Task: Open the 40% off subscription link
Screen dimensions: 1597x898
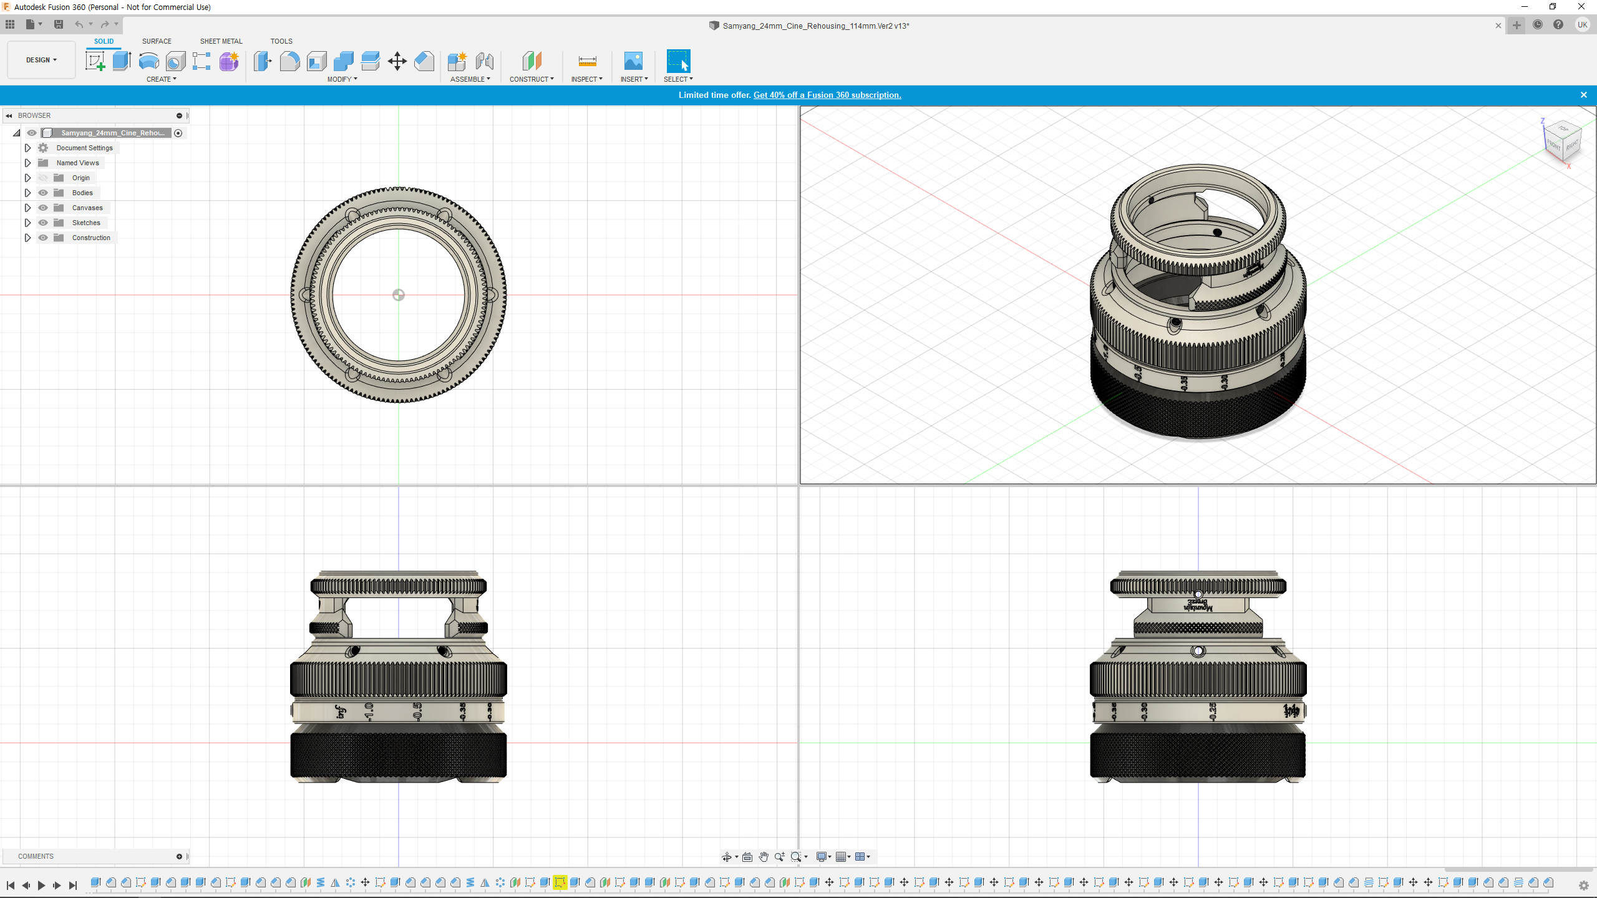Action: 827,95
